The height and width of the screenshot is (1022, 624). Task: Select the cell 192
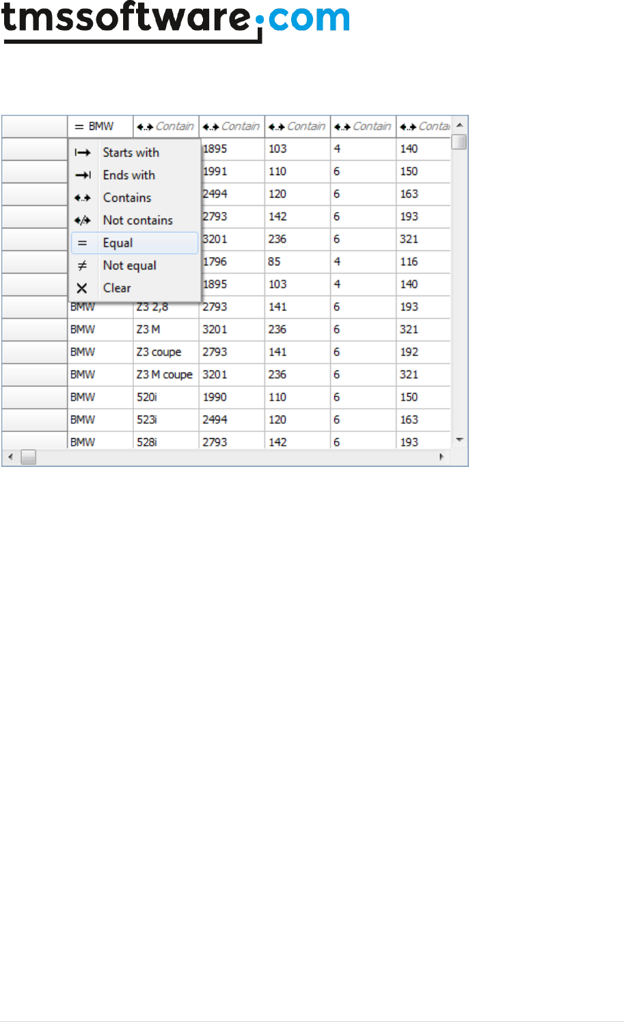coord(423,352)
